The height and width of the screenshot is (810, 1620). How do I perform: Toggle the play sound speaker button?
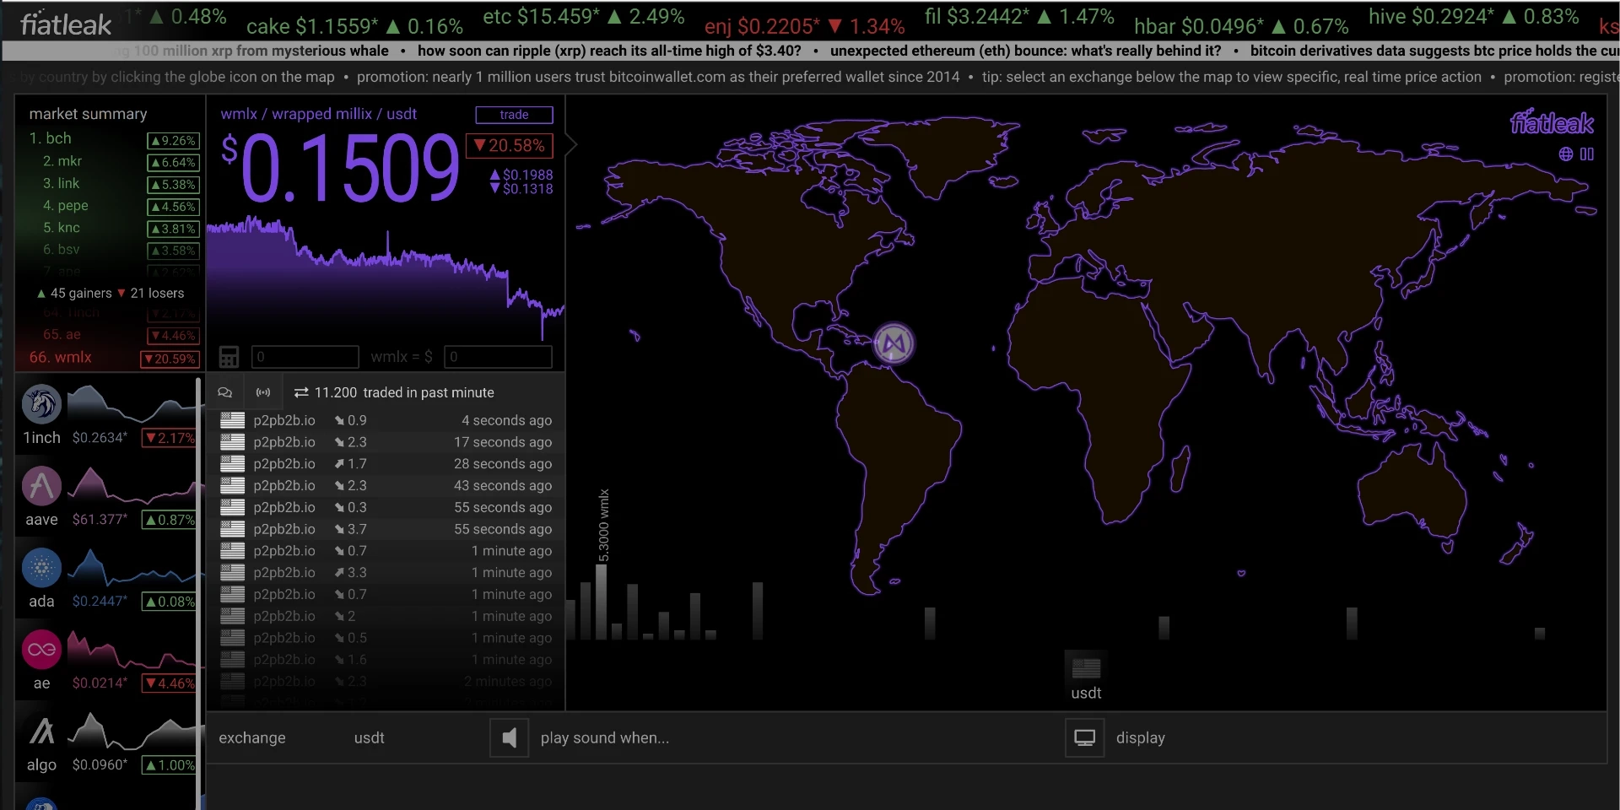pyautogui.click(x=509, y=738)
